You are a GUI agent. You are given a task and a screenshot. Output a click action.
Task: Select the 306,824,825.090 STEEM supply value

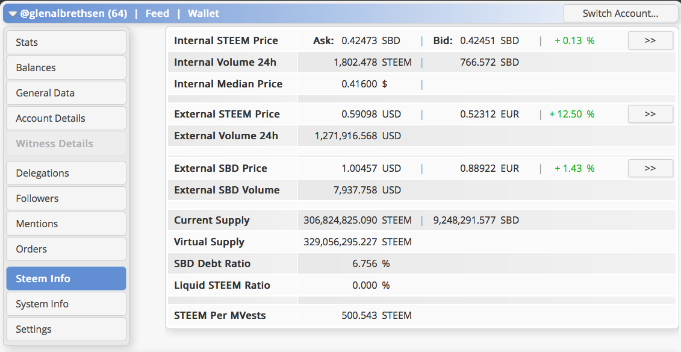(358, 220)
